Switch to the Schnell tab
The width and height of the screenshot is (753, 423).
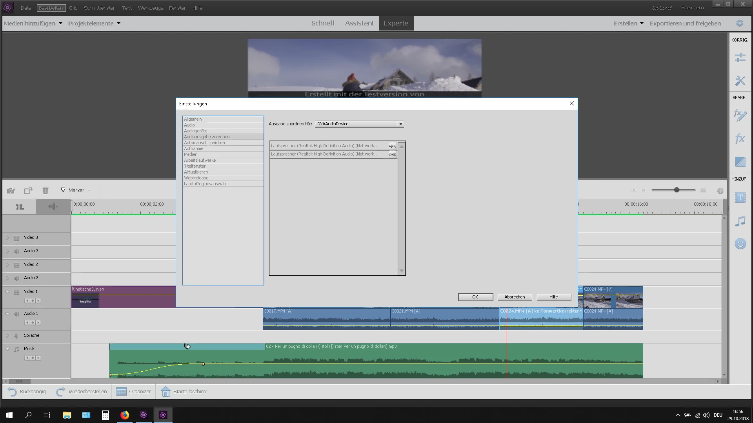click(322, 23)
